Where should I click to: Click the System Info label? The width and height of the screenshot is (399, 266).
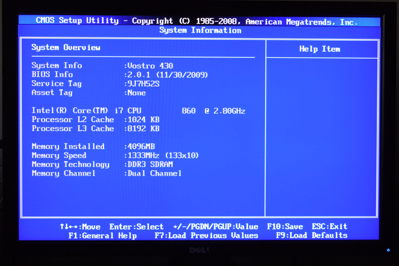click(57, 66)
